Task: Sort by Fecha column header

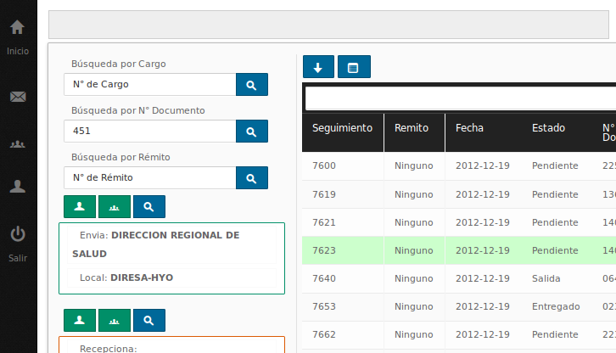Action: pos(469,128)
